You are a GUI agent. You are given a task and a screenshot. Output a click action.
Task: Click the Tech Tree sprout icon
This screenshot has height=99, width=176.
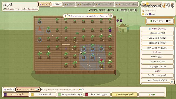point(151,21)
